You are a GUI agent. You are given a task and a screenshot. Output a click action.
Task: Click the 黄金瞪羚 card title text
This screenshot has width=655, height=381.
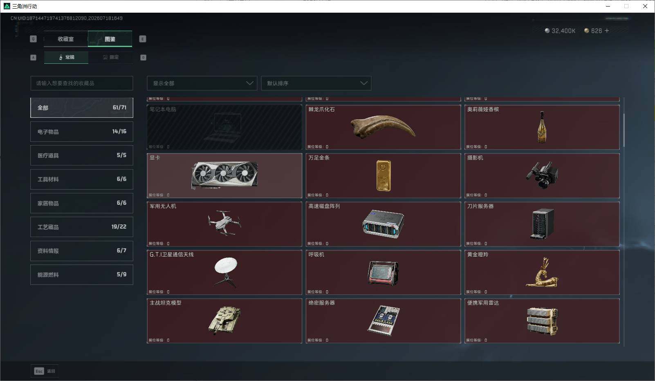coord(478,254)
